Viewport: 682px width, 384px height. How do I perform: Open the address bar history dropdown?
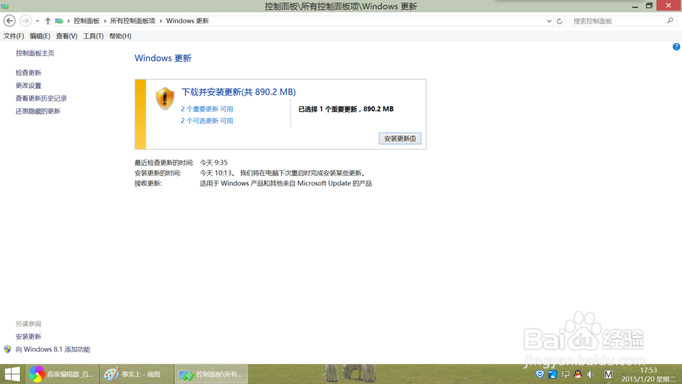(549, 21)
